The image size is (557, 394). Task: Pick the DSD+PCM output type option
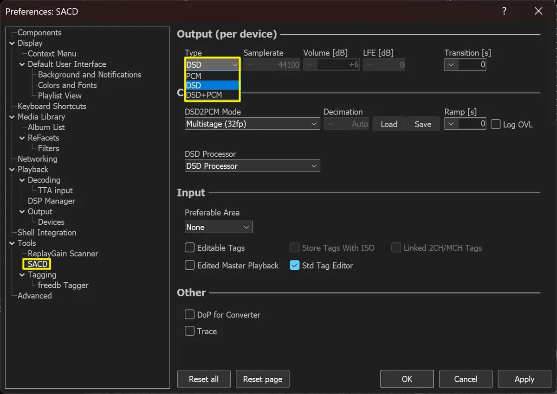pos(212,95)
